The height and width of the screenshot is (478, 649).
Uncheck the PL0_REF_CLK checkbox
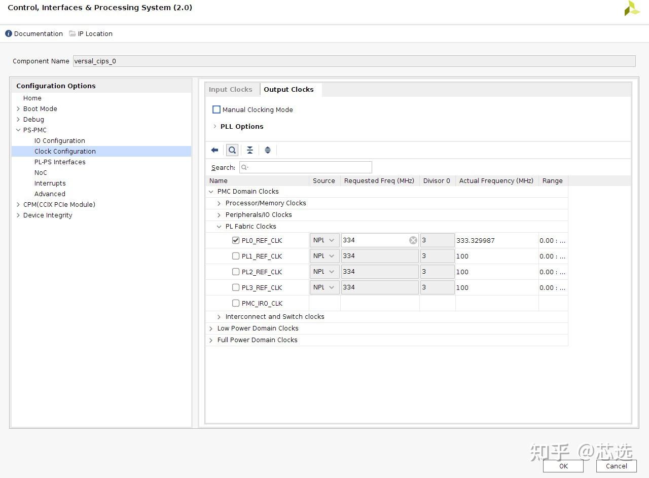point(236,240)
